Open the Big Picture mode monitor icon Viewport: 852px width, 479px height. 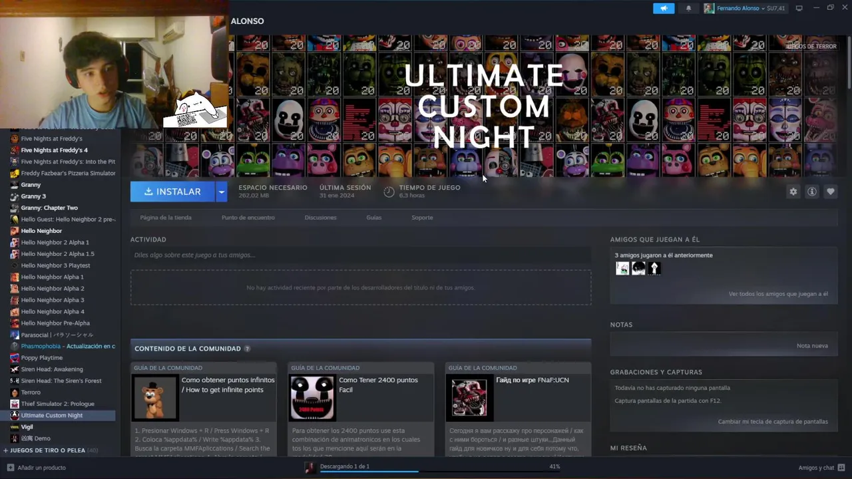coord(799,8)
